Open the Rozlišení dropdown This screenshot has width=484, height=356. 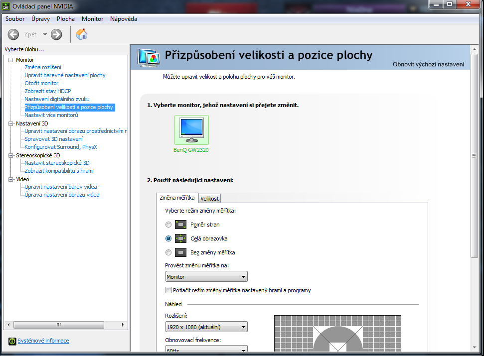pos(206,327)
